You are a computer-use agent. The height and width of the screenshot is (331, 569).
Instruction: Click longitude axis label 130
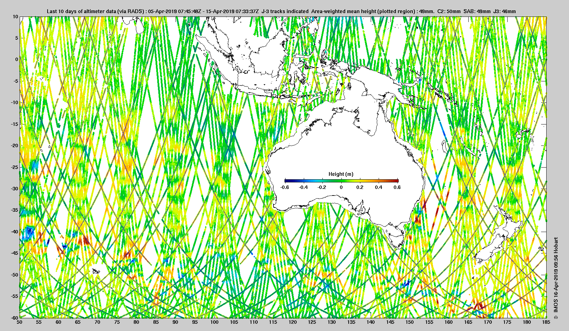click(x=332, y=322)
